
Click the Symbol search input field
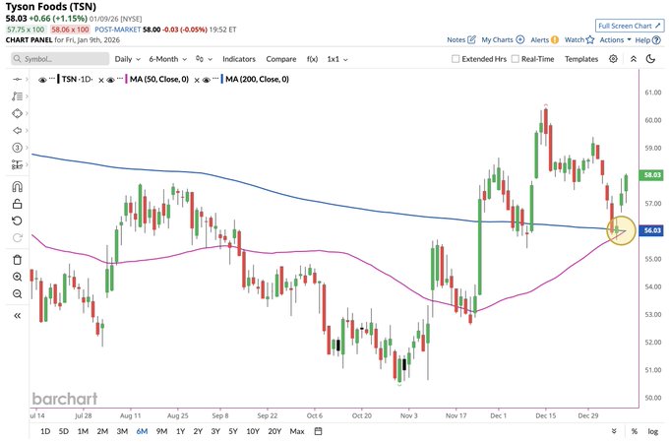60,59
